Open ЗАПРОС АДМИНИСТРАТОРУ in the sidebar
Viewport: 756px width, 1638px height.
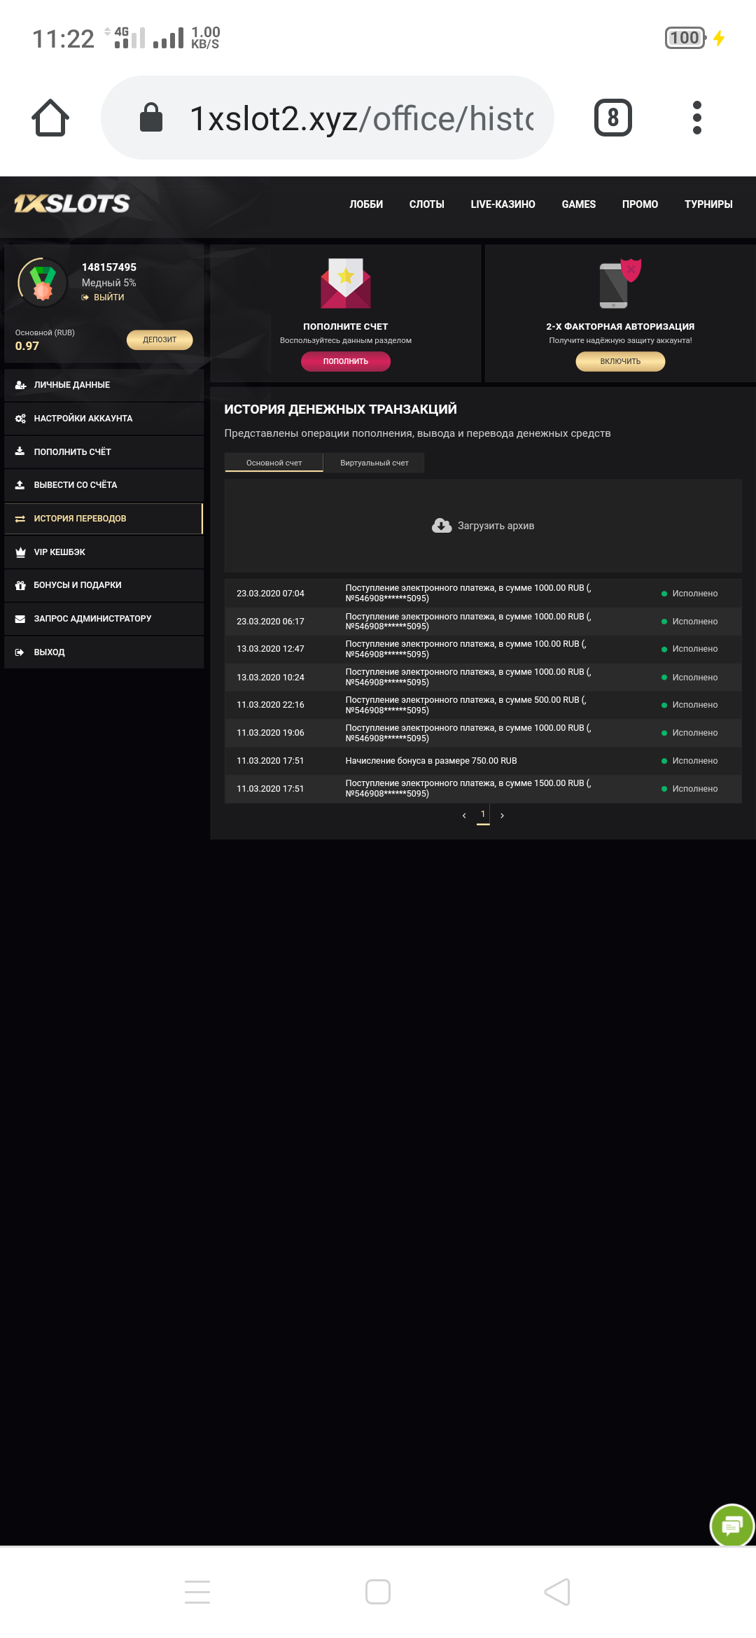coord(104,619)
